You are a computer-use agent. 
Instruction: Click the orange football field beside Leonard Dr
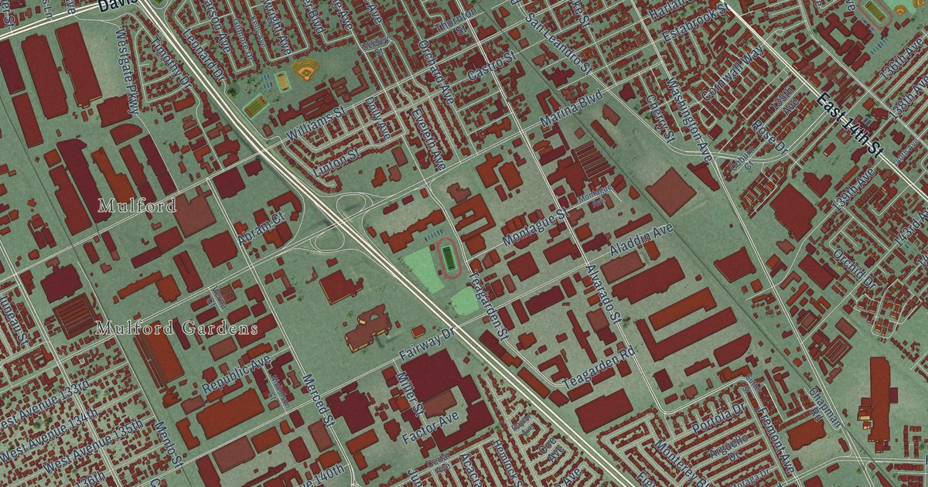click(255, 105)
